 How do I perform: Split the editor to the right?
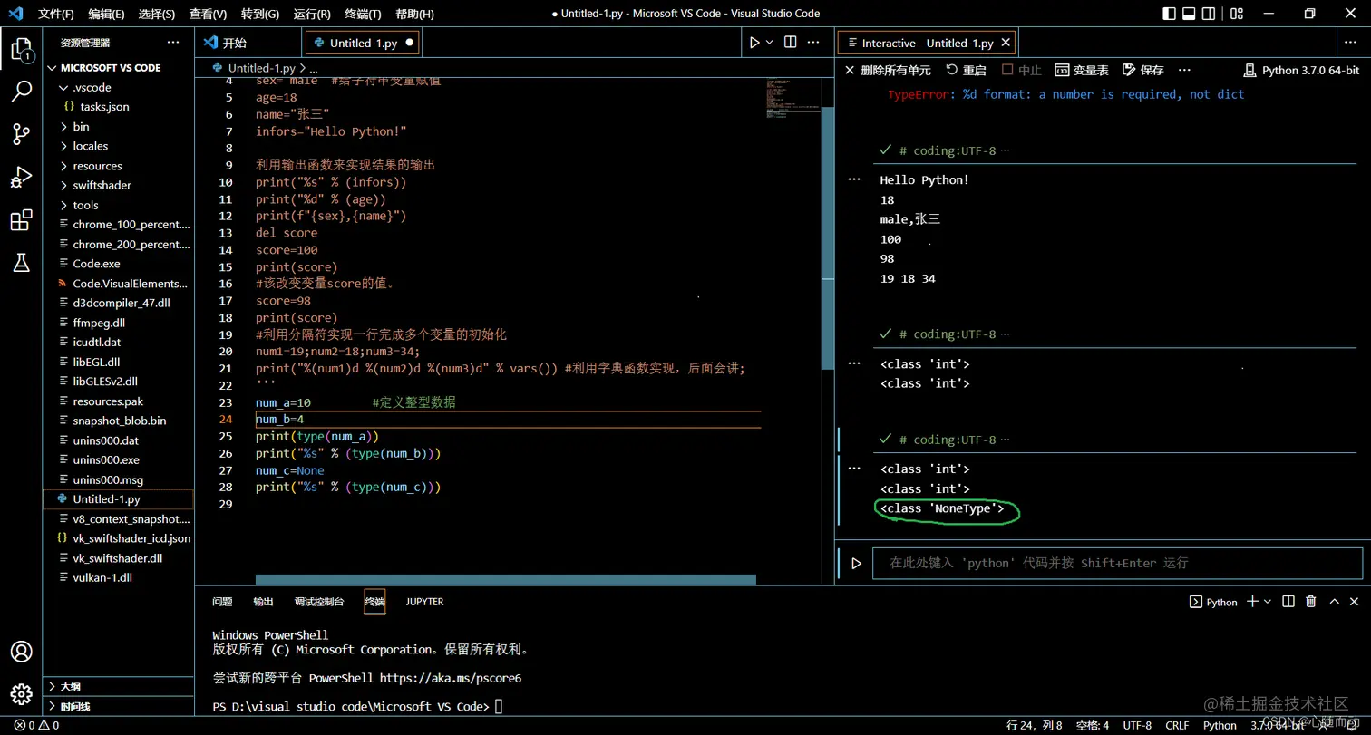[791, 43]
